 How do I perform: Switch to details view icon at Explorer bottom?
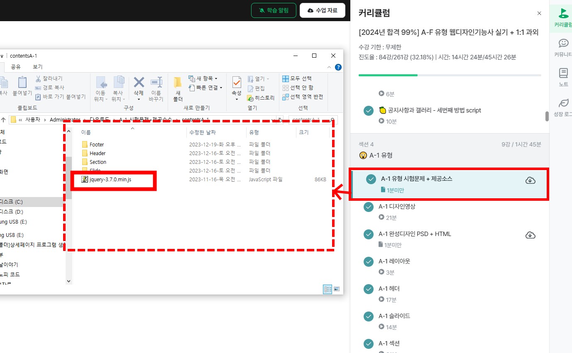pyautogui.click(x=328, y=289)
